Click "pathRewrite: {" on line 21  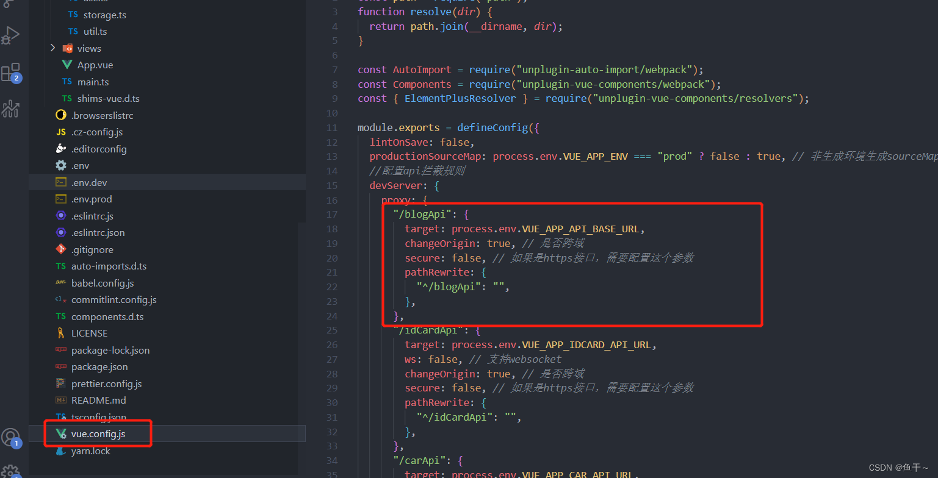point(446,273)
